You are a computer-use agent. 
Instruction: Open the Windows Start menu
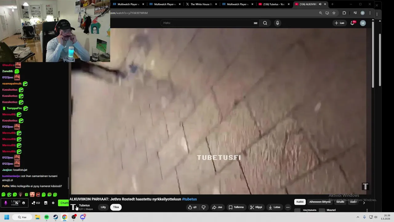tap(6, 217)
